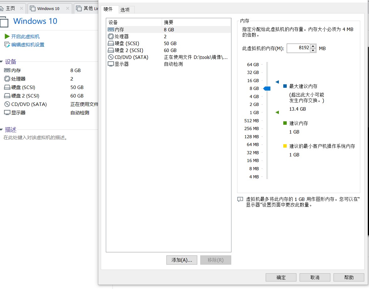Click the large VM icon beside Windows 10 title

pyautogui.click(x=4, y=22)
